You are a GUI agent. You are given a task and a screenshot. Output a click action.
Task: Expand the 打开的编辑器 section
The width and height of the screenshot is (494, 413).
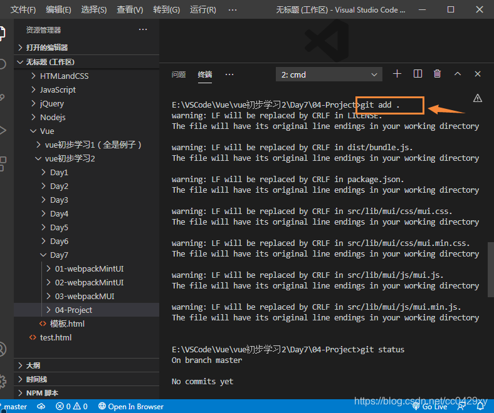[87, 48]
